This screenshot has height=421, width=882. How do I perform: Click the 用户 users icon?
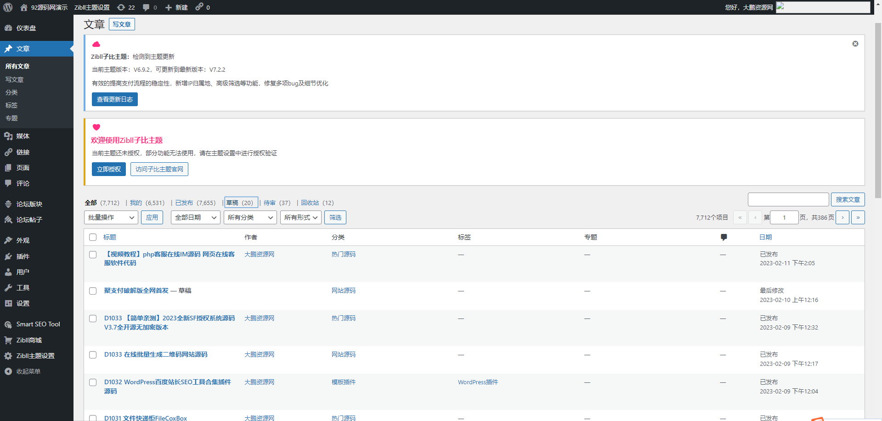pos(8,272)
